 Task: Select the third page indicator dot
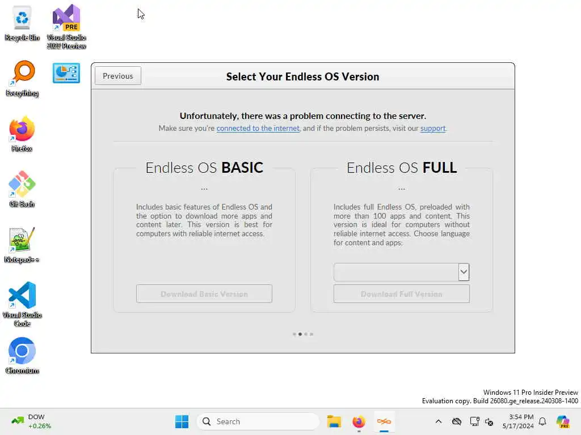coord(306,334)
